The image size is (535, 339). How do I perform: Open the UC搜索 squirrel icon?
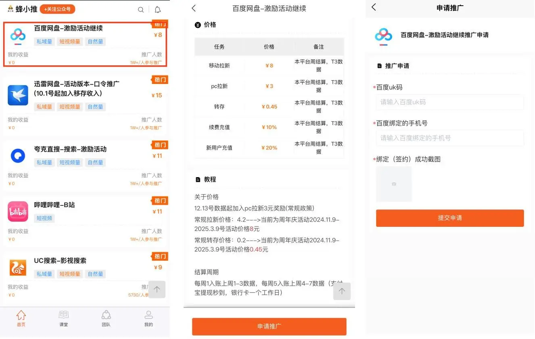coord(18,267)
